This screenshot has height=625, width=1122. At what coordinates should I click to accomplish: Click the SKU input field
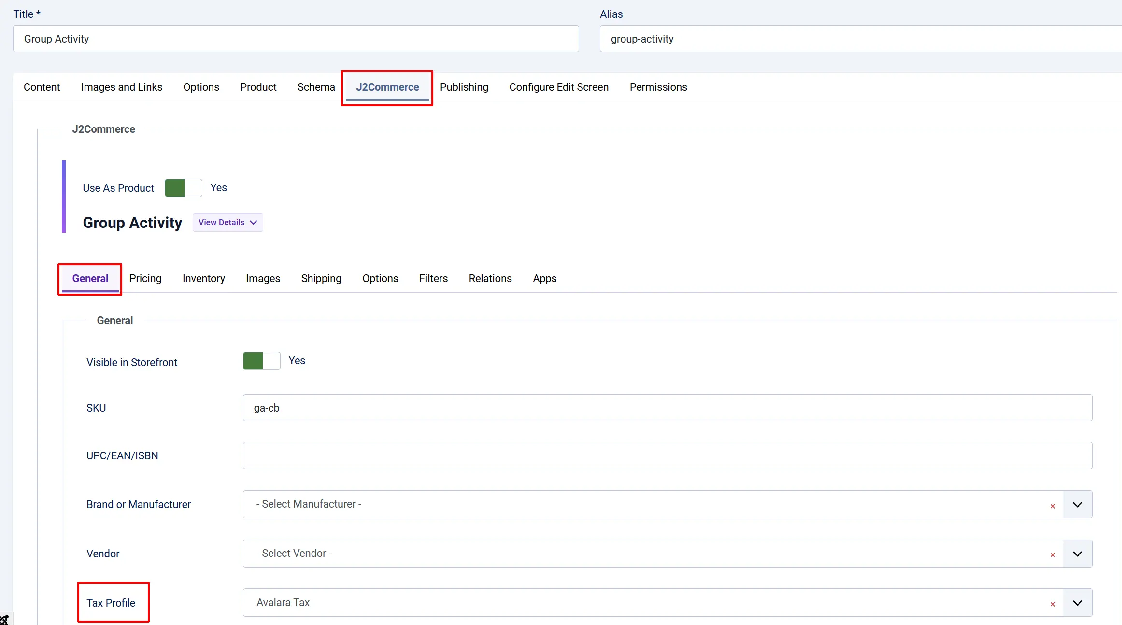pyautogui.click(x=667, y=408)
